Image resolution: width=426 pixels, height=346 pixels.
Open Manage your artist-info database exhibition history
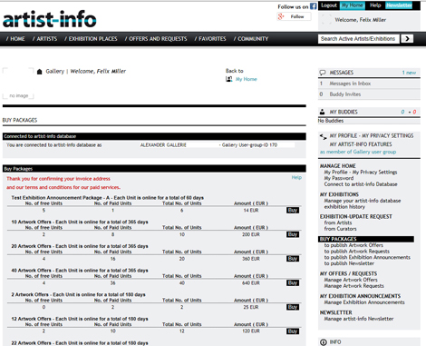(363, 203)
